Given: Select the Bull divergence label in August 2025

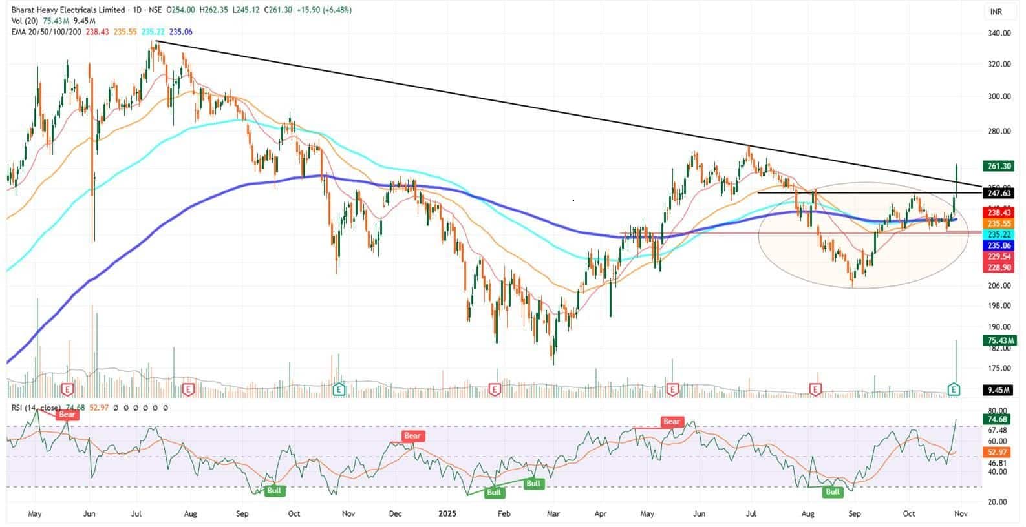Looking at the screenshot, I should [x=832, y=491].
